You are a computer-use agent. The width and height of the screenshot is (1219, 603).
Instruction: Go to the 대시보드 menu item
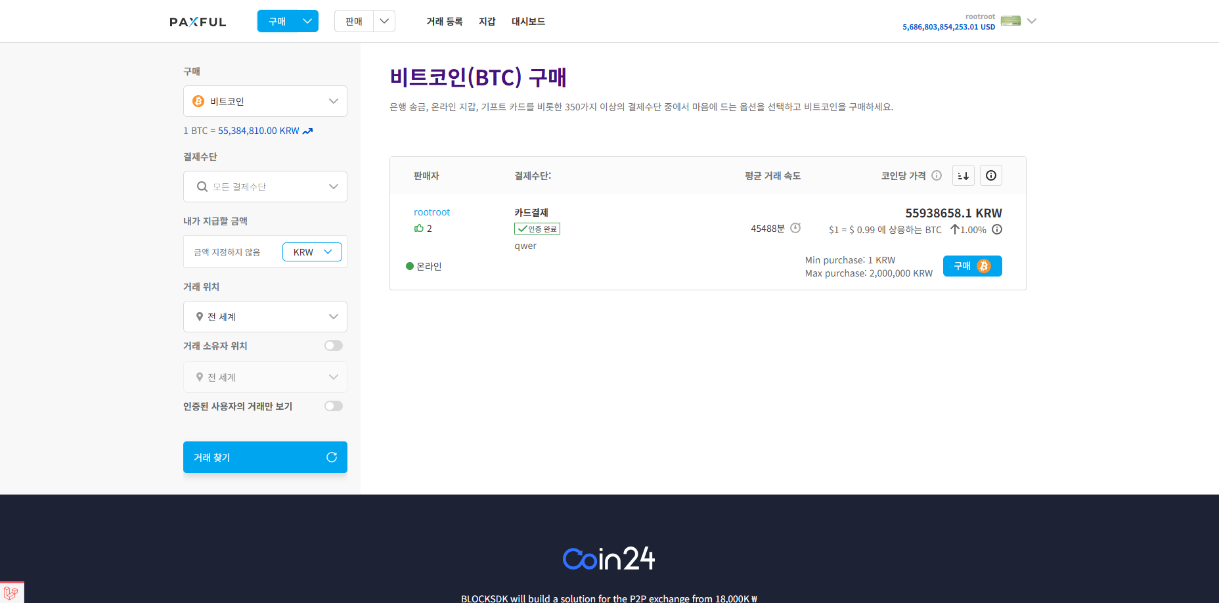[528, 21]
